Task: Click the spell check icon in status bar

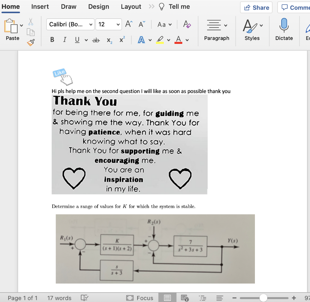Action: (x=85, y=298)
